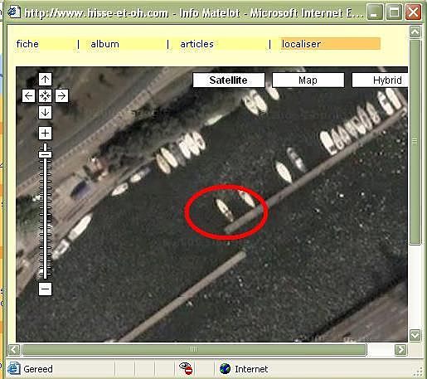Viewport: 427px width, 379px height.
Task: Click the zoom slider handle
Action: (x=45, y=154)
